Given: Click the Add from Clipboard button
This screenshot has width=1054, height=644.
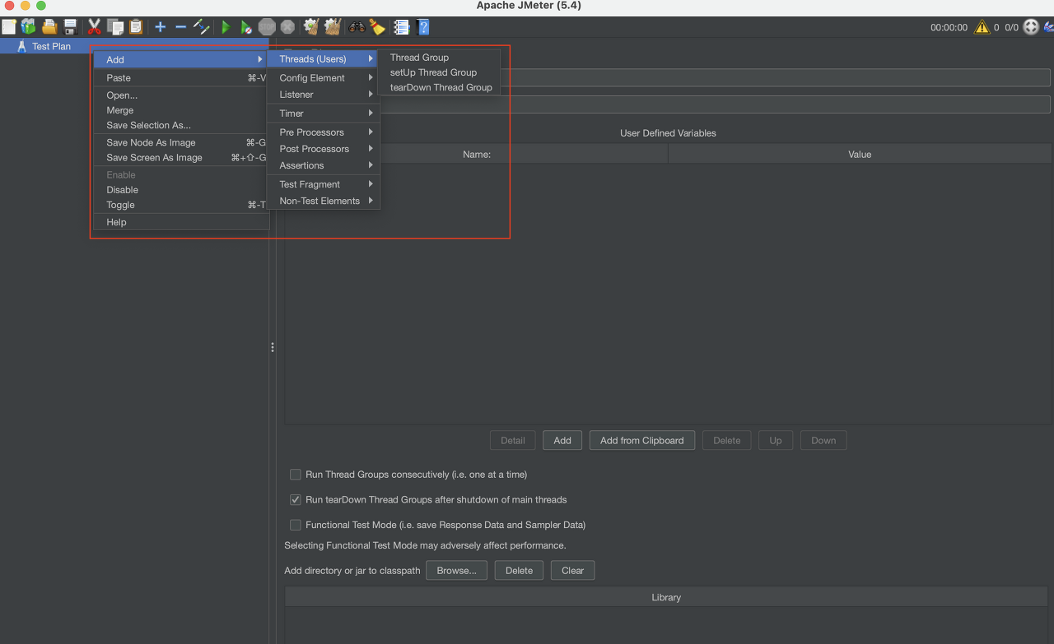Looking at the screenshot, I should click(x=642, y=441).
